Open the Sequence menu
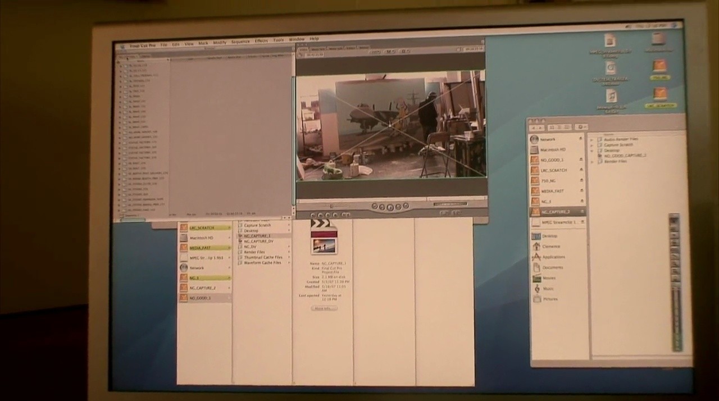 pos(240,42)
